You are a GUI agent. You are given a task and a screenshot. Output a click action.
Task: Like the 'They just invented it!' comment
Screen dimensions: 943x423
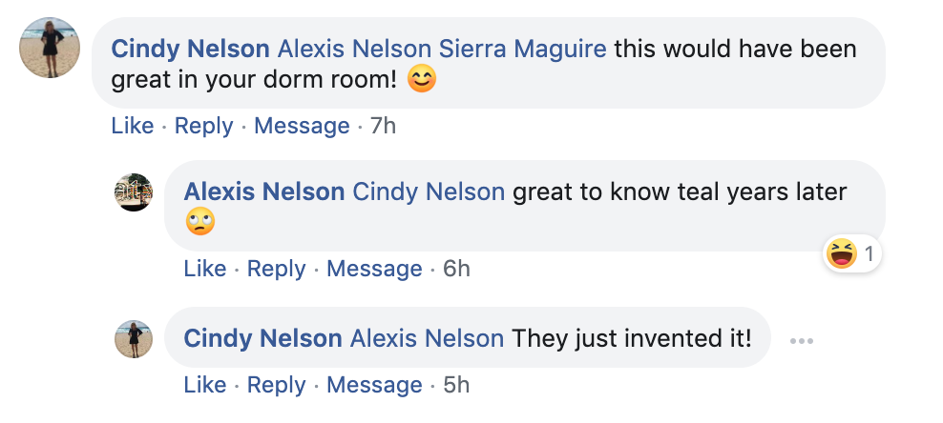click(x=205, y=385)
